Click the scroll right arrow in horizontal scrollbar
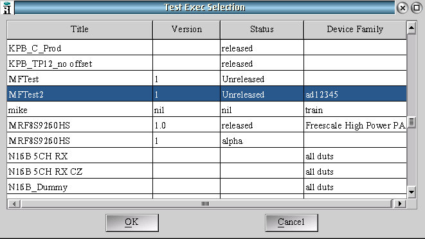Screen dimensions: 425x239 click(x=400, y=204)
